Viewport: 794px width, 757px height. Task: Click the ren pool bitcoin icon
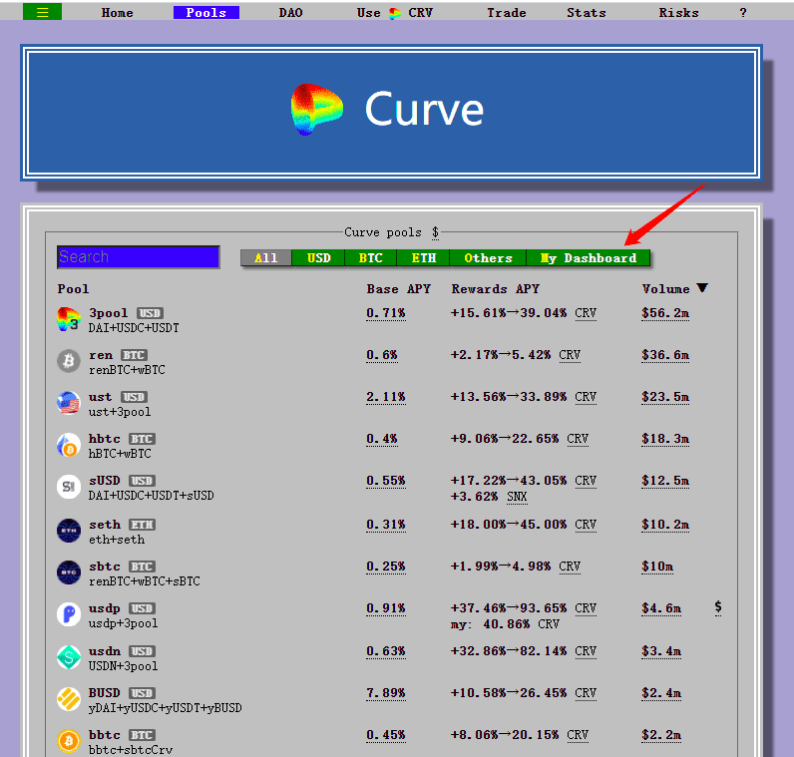69,361
